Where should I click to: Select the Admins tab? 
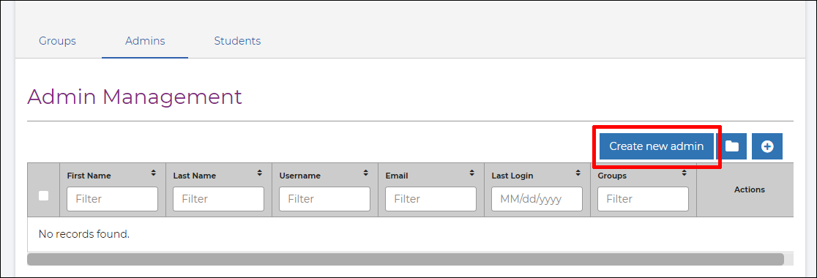145,41
